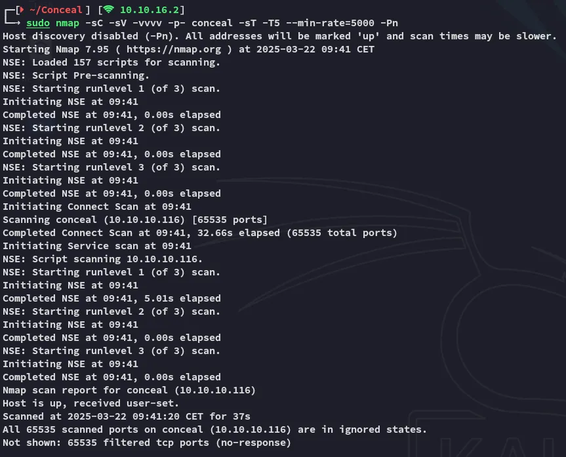The height and width of the screenshot is (457, 566).
Task: Click the red arrow icon before ~/Conceal
Action: 20,10
